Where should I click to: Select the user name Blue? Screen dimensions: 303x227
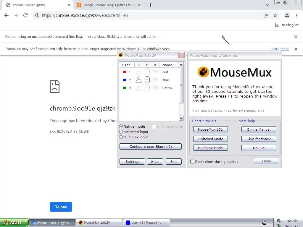pos(165,80)
